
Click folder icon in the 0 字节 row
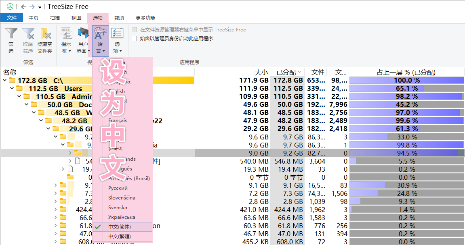tap(70, 177)
